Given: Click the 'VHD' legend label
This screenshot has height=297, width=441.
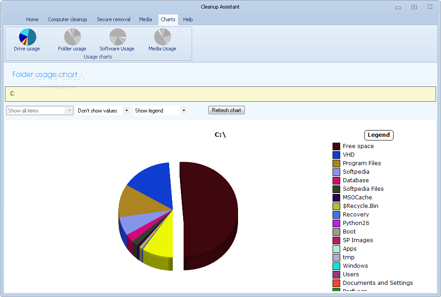Looking at the screenshot, I should [348, 155].
